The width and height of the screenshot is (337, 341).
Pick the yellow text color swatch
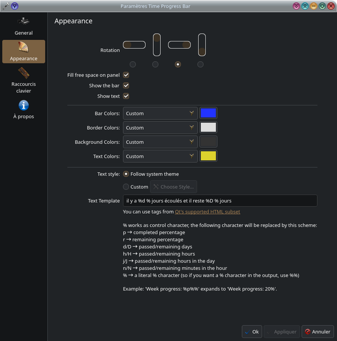pos(208,156)
